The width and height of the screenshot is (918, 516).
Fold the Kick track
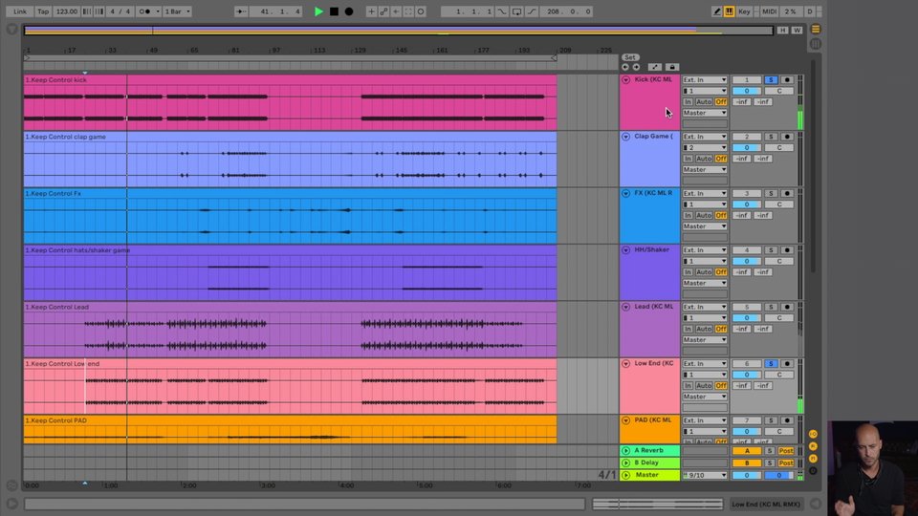pyautogui.click(x=625, y=79)
